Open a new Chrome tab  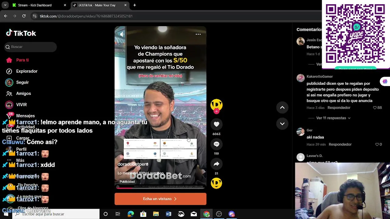tap(134, 5)
